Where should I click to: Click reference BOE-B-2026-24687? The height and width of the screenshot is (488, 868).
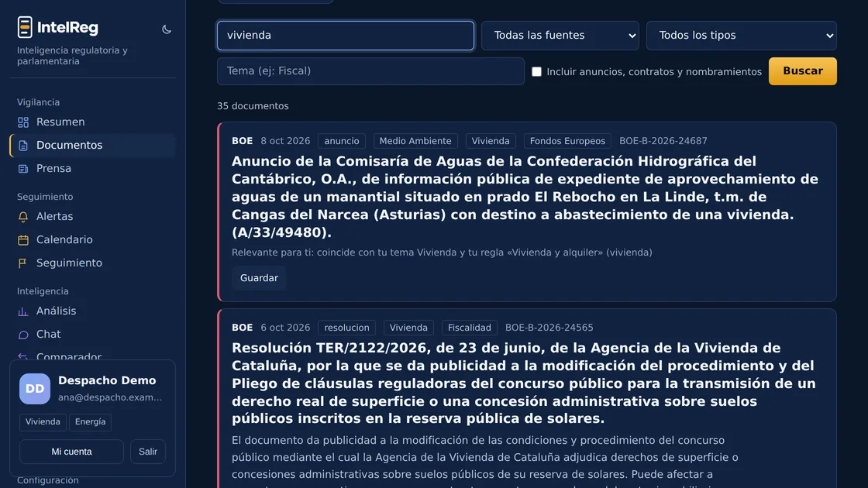coord(663,141)
